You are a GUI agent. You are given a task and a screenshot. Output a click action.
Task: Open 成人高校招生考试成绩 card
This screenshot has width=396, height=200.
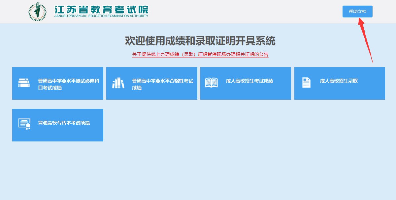tap(246, 83)
